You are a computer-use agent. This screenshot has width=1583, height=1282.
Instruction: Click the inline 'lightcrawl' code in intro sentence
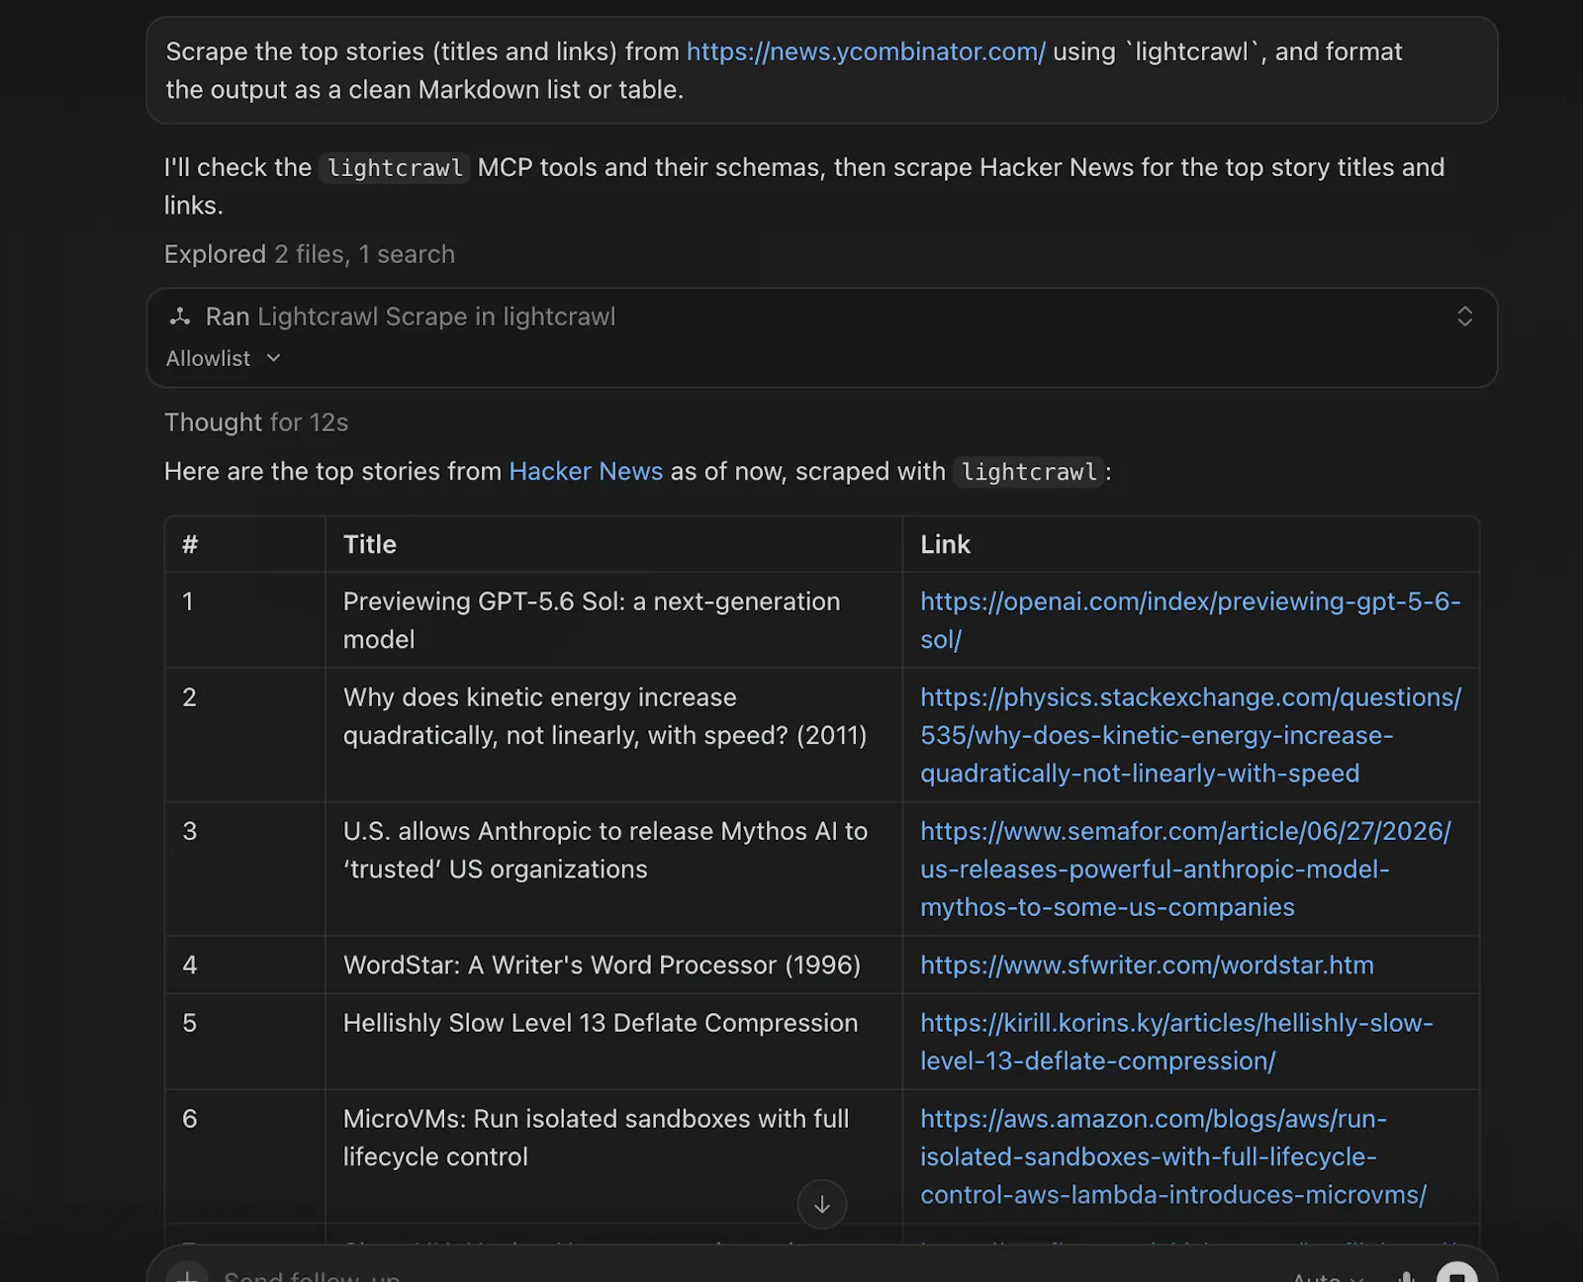tap(395, 168)
